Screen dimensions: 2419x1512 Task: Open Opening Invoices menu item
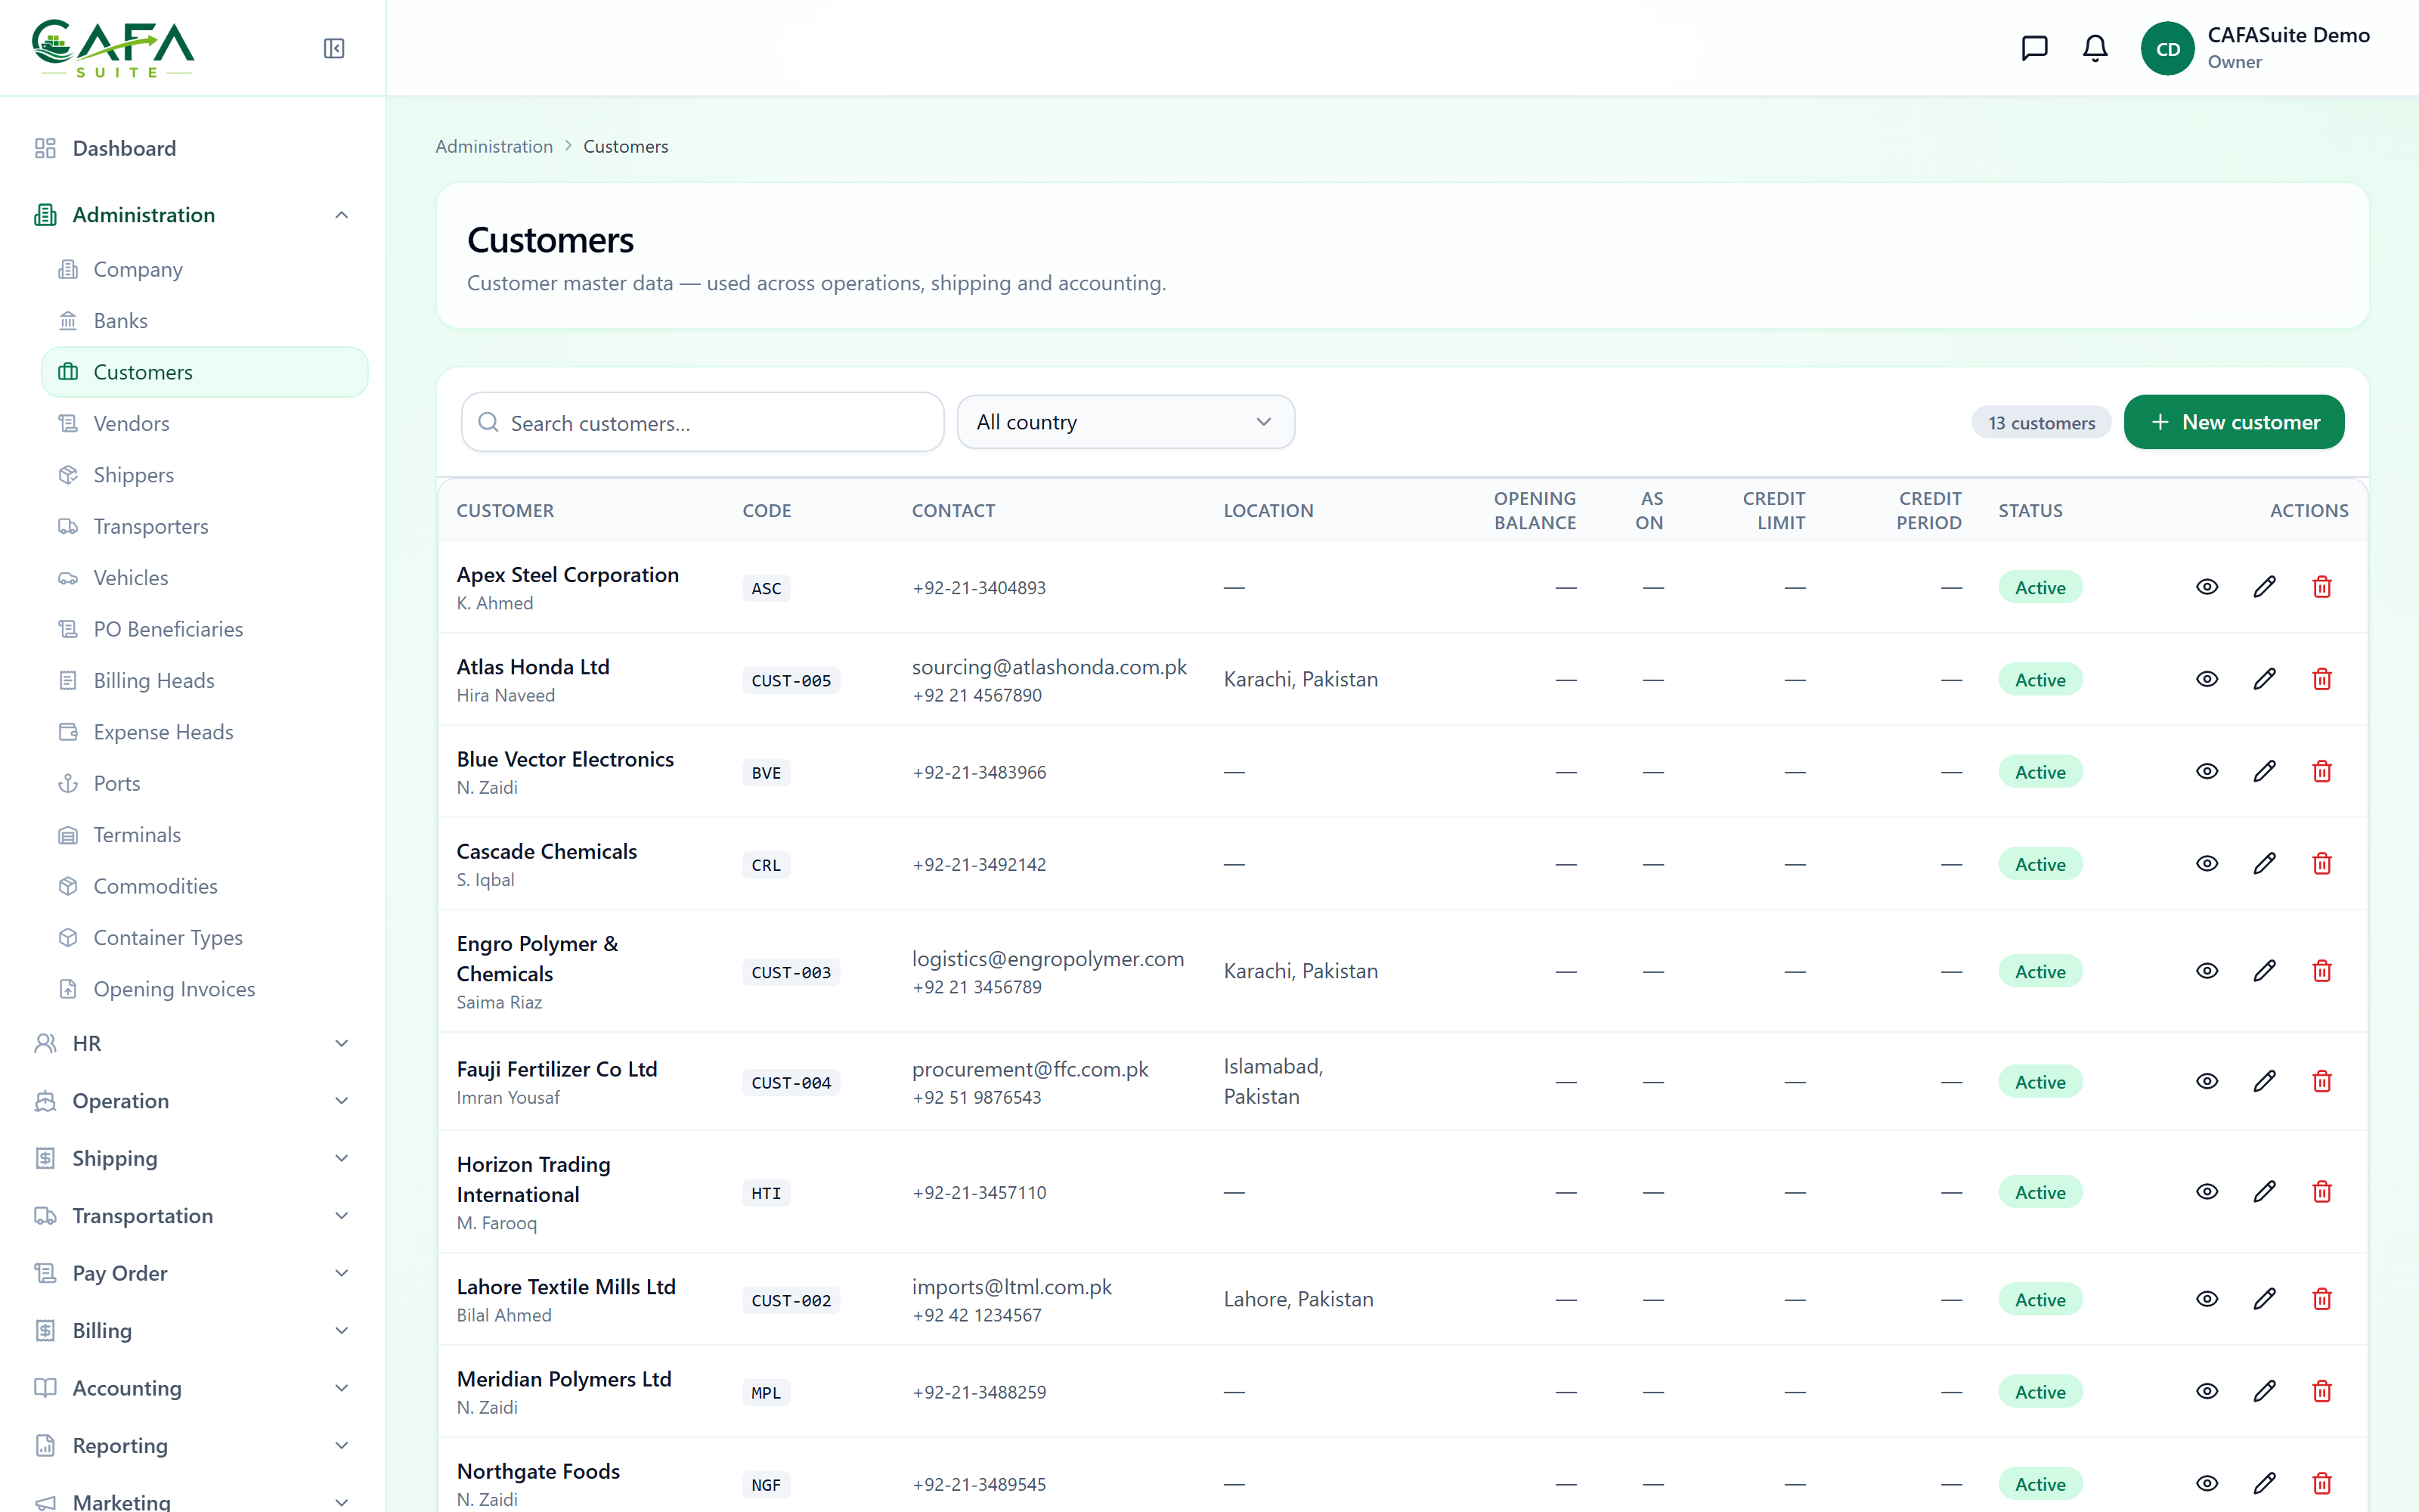coord(204,989)
